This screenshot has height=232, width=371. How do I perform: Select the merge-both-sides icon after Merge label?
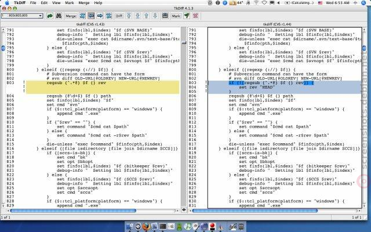[x=82, y=16]
